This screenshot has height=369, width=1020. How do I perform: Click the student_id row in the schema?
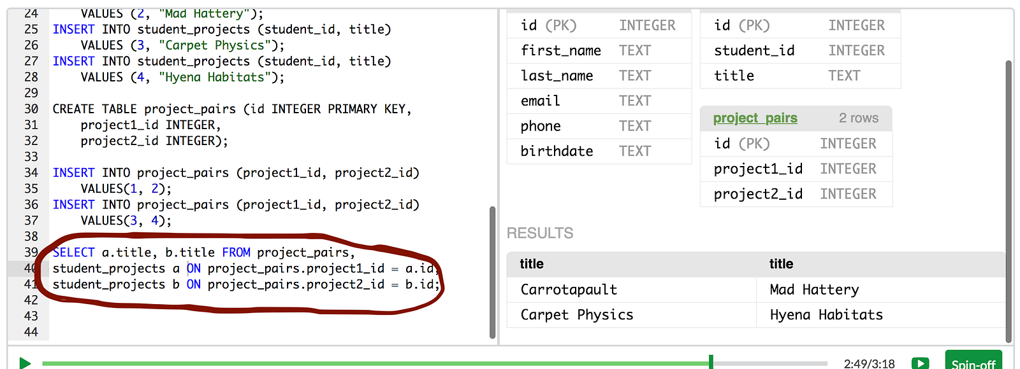(799, 51)
